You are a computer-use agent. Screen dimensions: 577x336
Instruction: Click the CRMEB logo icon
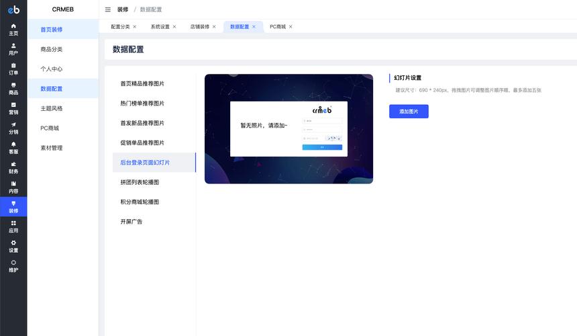[x=13, y=9]
